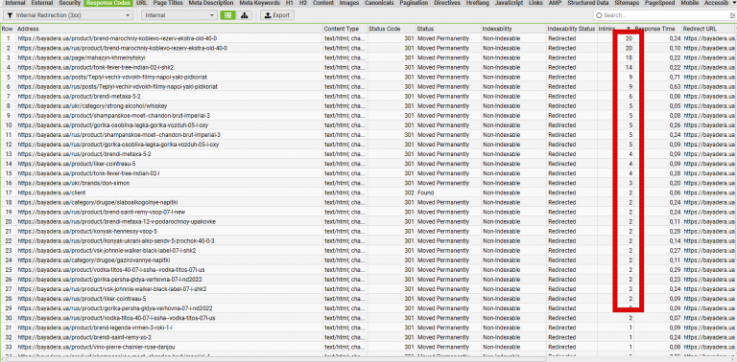
Task: Sort by Content Type column header
Action: click(345, 29)
